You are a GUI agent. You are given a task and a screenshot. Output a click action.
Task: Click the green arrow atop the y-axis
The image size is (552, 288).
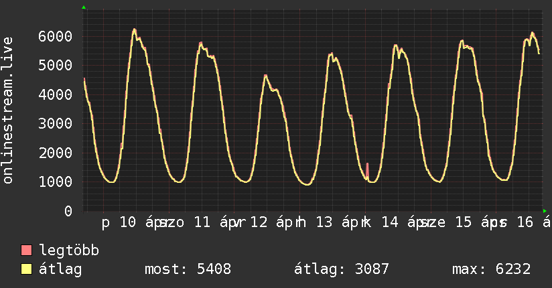pos(84,7)
